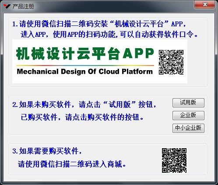This screenshot has height=185, width=218.
Task: Choose the 中小企业版 button
Action: (188, 128)
